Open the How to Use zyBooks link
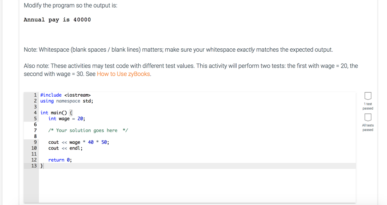Image resolution: width=387 pixels, height=205 pixels. (x=124, y=74)
